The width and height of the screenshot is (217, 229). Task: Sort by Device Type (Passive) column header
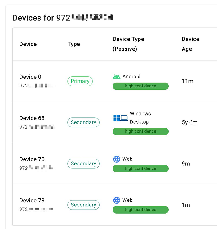(x=128, y=44)
